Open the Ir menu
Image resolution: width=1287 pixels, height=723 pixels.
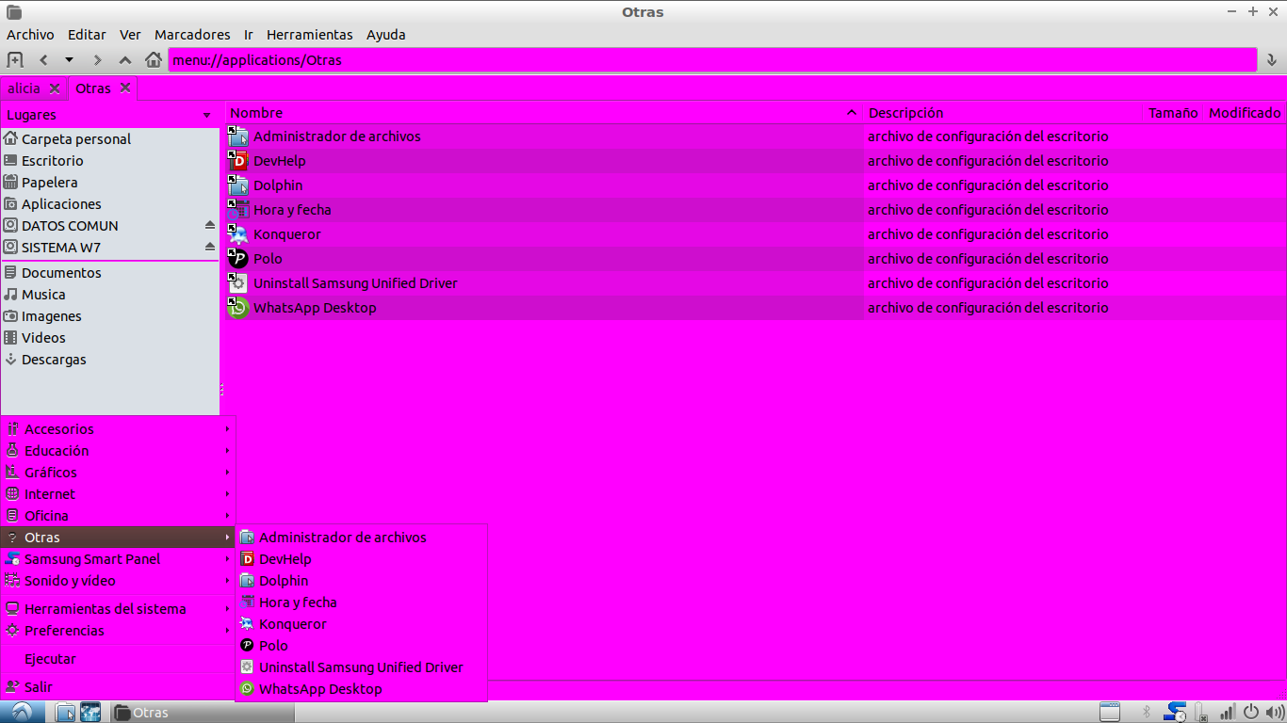coord(249,35)
